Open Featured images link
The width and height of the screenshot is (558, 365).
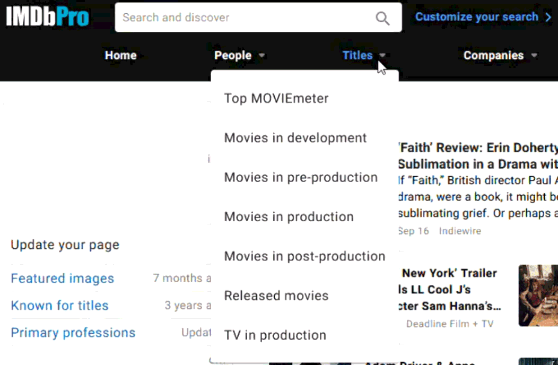(62, 279)
